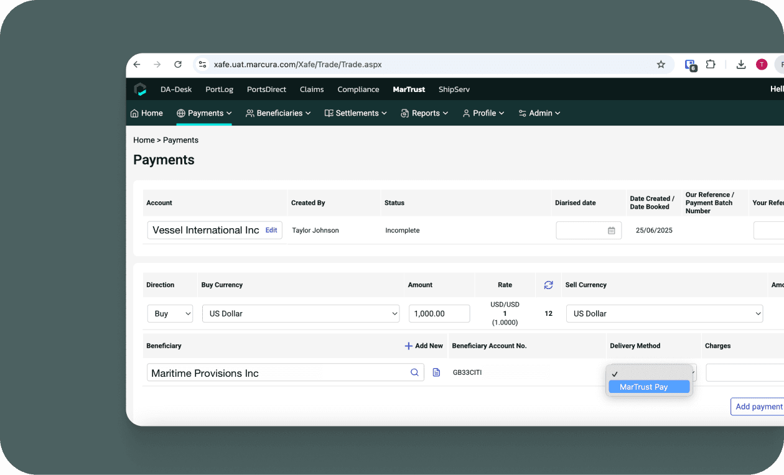Click the plus icon beside Add New

[x=409, y=346]
